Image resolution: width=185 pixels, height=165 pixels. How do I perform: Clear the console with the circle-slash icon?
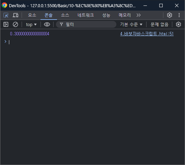click(15, 24)
